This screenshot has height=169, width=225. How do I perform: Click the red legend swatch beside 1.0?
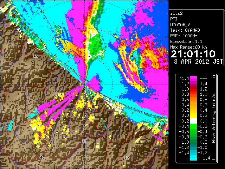[193, 89]
